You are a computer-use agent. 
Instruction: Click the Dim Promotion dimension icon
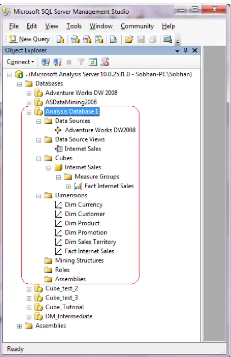click(x=58, y=233)
